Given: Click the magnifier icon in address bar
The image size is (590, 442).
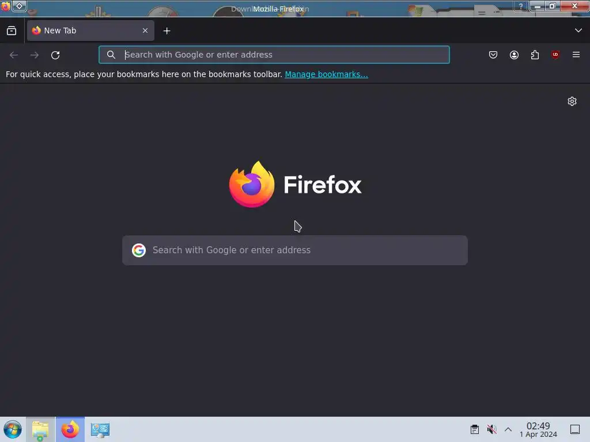Looking at the screenshot, I should pos(111,55).
